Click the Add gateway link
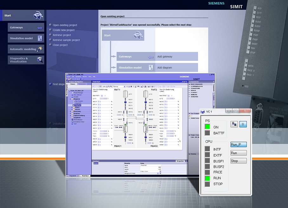Viewport: 288px width, 208px height. 165,56
